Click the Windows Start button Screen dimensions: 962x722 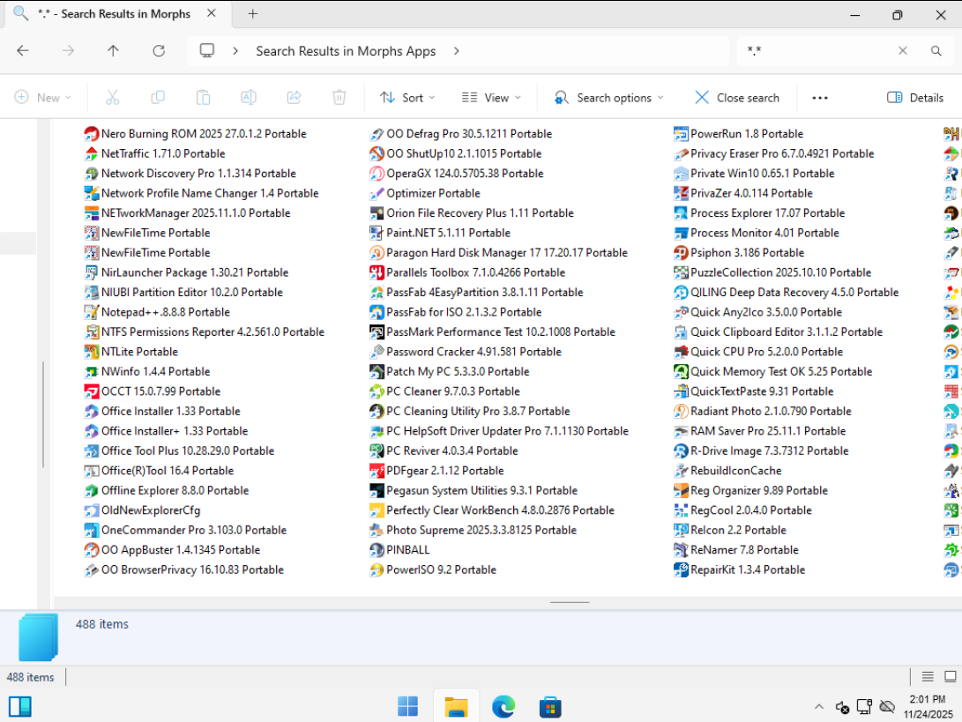click(x=407, y=706)
